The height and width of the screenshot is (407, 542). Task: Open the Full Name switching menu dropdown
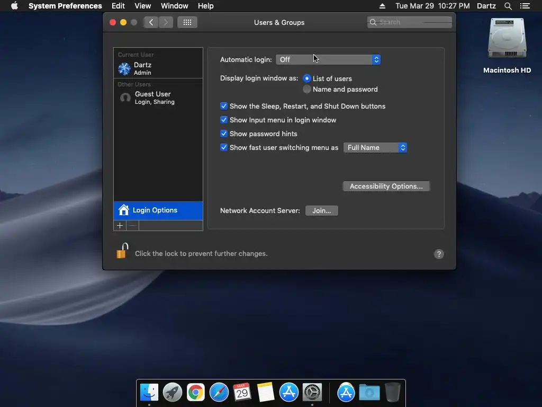pyautogui.click(x=375, y=148)
